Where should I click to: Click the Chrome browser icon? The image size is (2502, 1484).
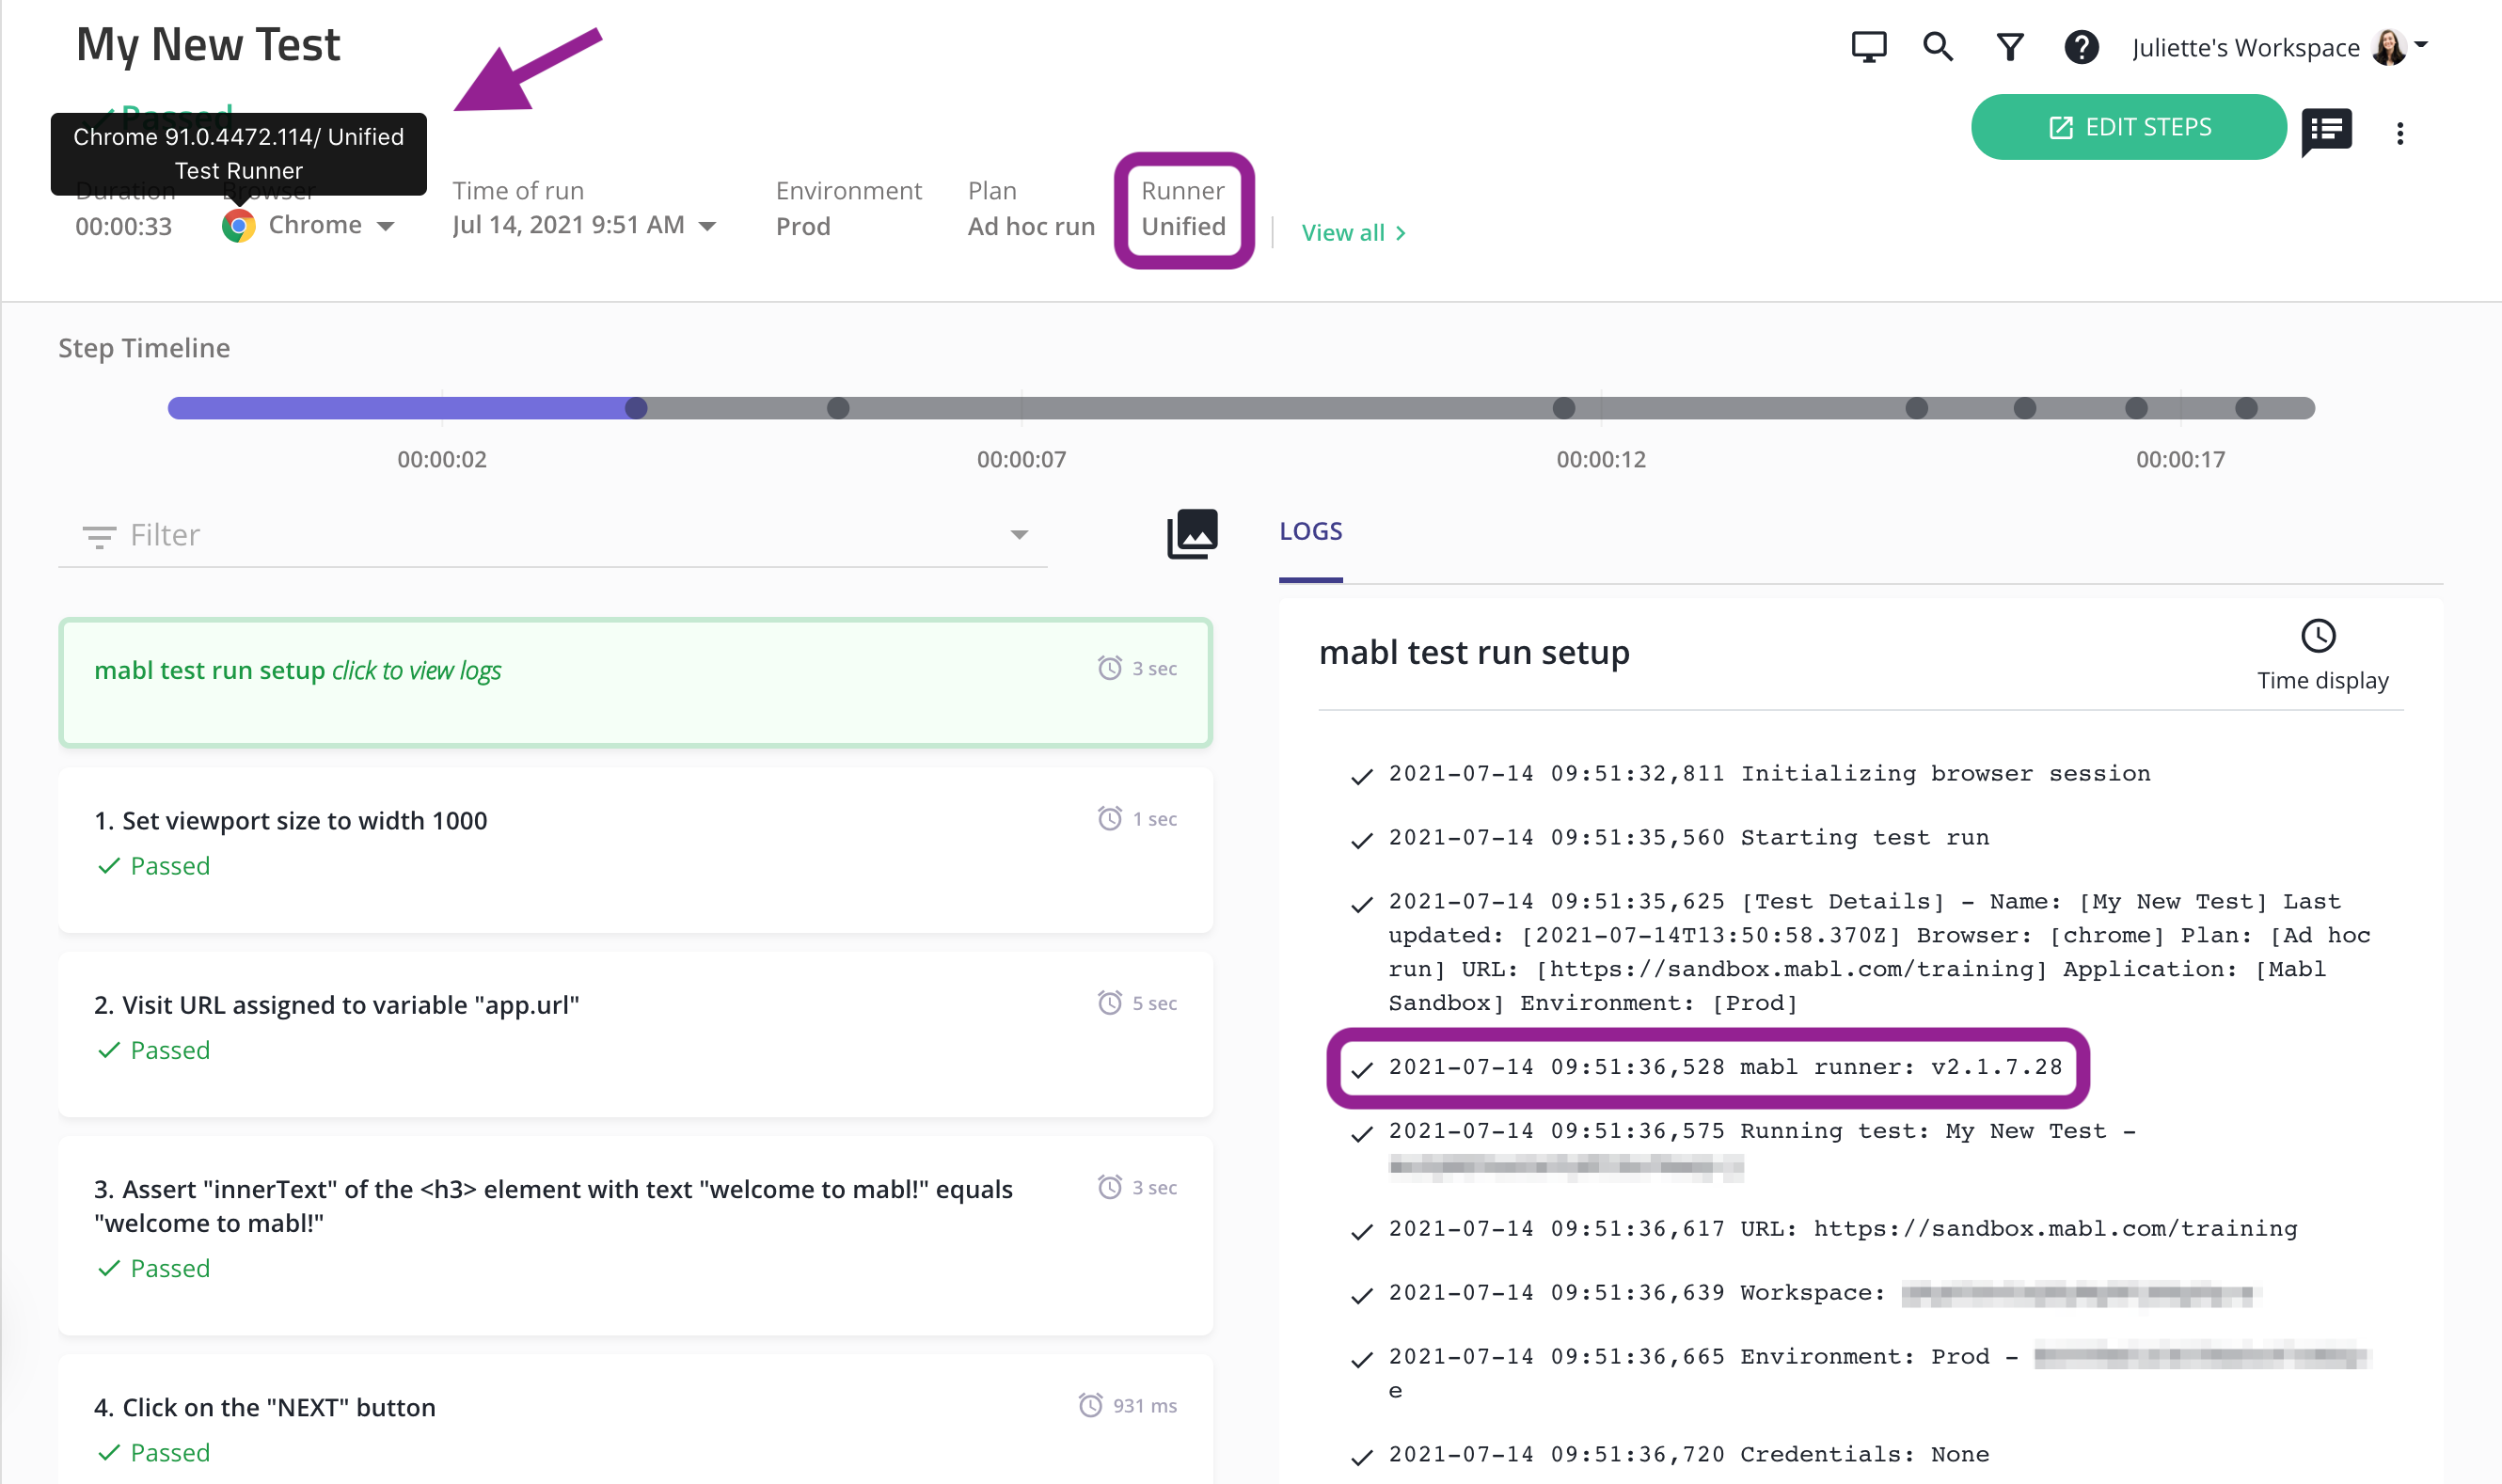(238, 226)
